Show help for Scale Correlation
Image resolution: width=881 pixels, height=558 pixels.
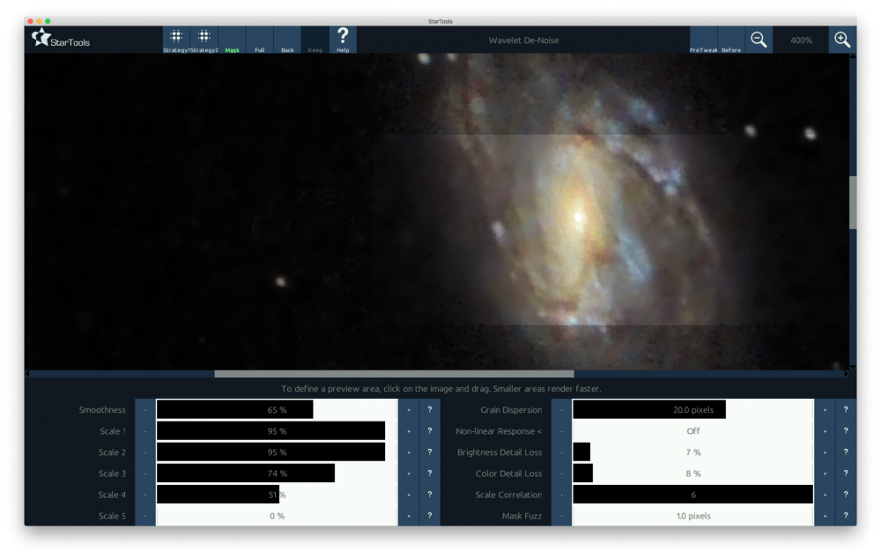coord(846,496)
